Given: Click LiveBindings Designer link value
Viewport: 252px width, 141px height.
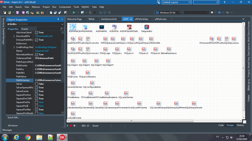Looking at the screenshot, I should tap(46, 47).
